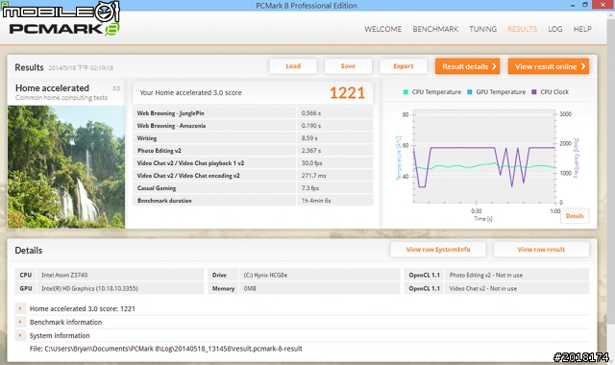Select Web Browsing - Amazonia row
Image resolution: width=615 pixels, height=365 pixels.
253,126
